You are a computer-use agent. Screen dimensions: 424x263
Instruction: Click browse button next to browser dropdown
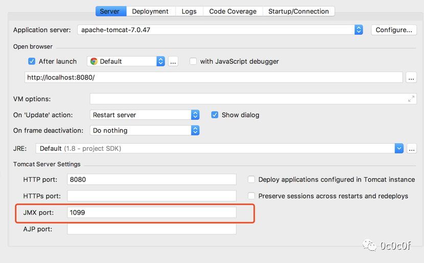(173, 62)
